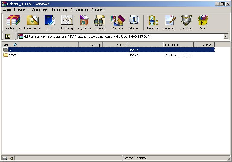
Task: Click the window resize grip corner
Action: click(x=229, y=159)
